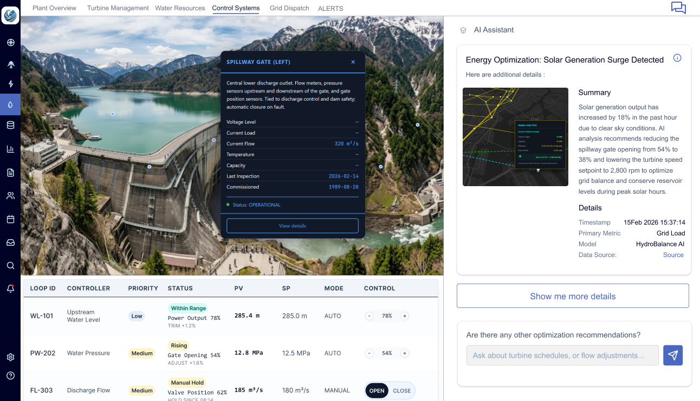
Task: Open the lightning bolt power icon
Action: click(x=10, y=84)
